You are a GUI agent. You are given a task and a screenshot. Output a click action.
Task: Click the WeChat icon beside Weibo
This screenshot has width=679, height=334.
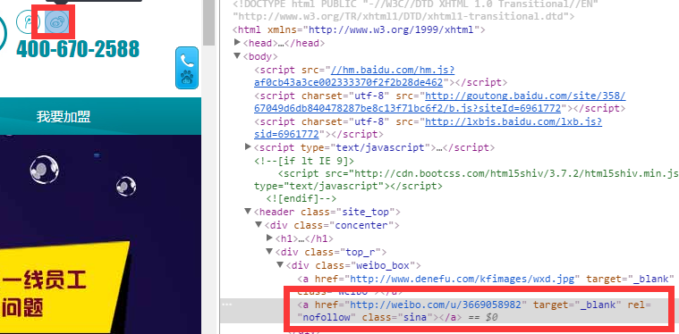pyautogui.click(x=28, y=21)
